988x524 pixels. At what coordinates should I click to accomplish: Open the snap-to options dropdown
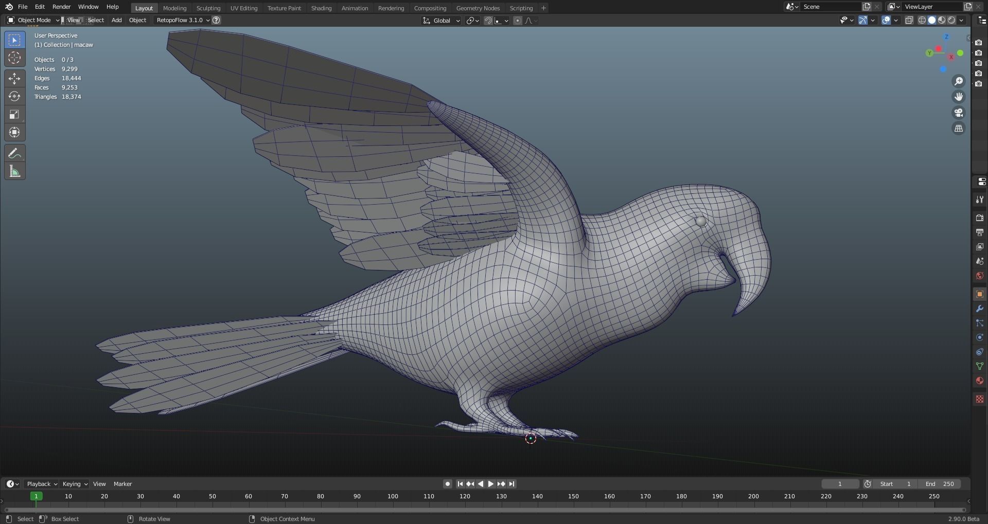pos(502,21)
